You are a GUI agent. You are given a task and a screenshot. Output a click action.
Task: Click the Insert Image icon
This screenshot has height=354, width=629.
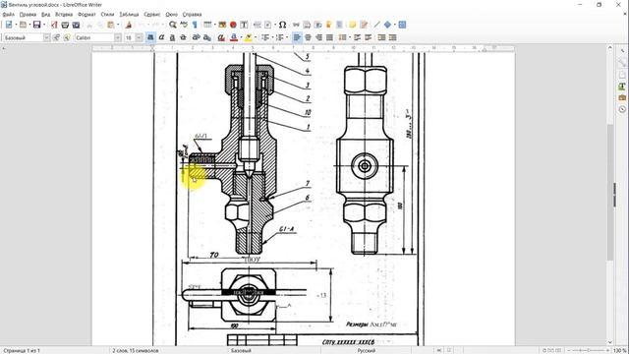coord(222,25)
